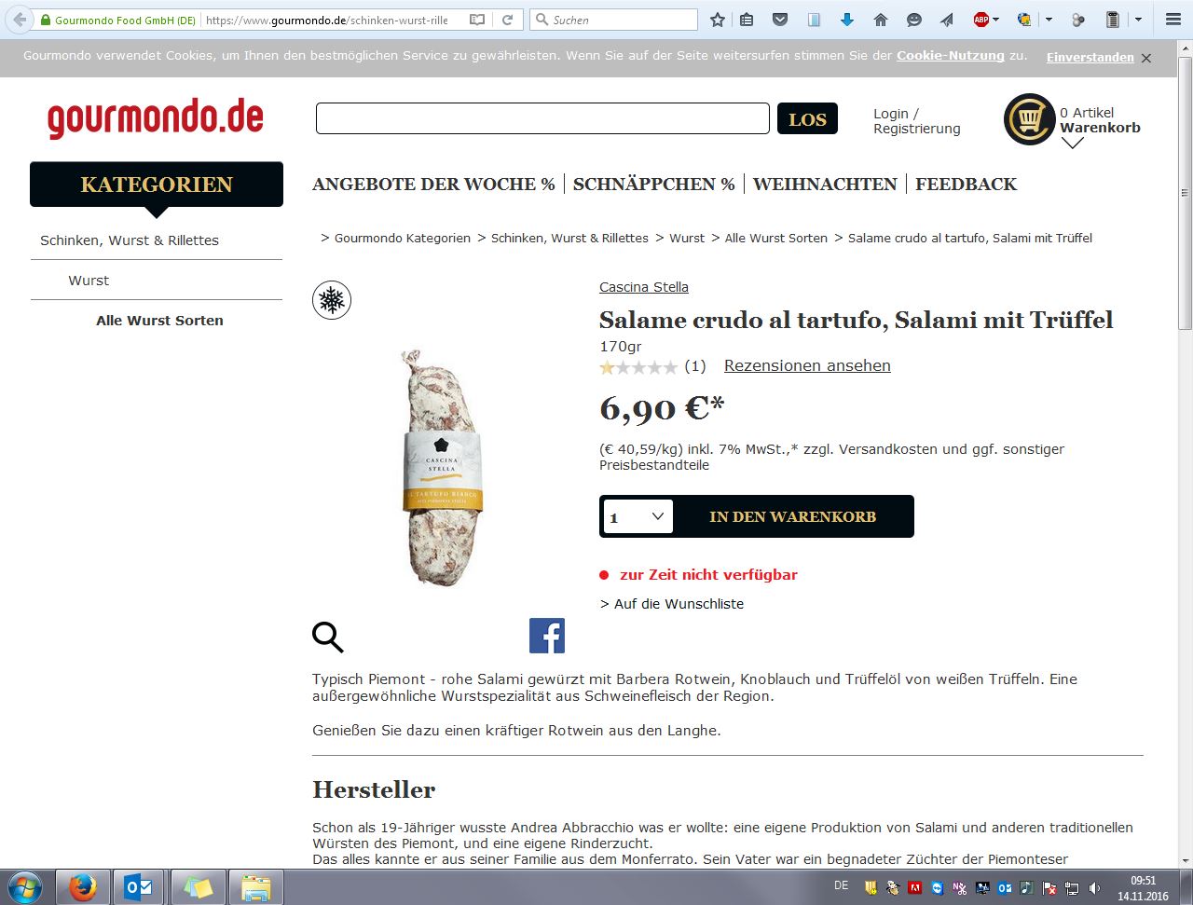Screen dimensions: 1193x905
Task: Open the quantity dropdown
Action: (x=638, y=516)
